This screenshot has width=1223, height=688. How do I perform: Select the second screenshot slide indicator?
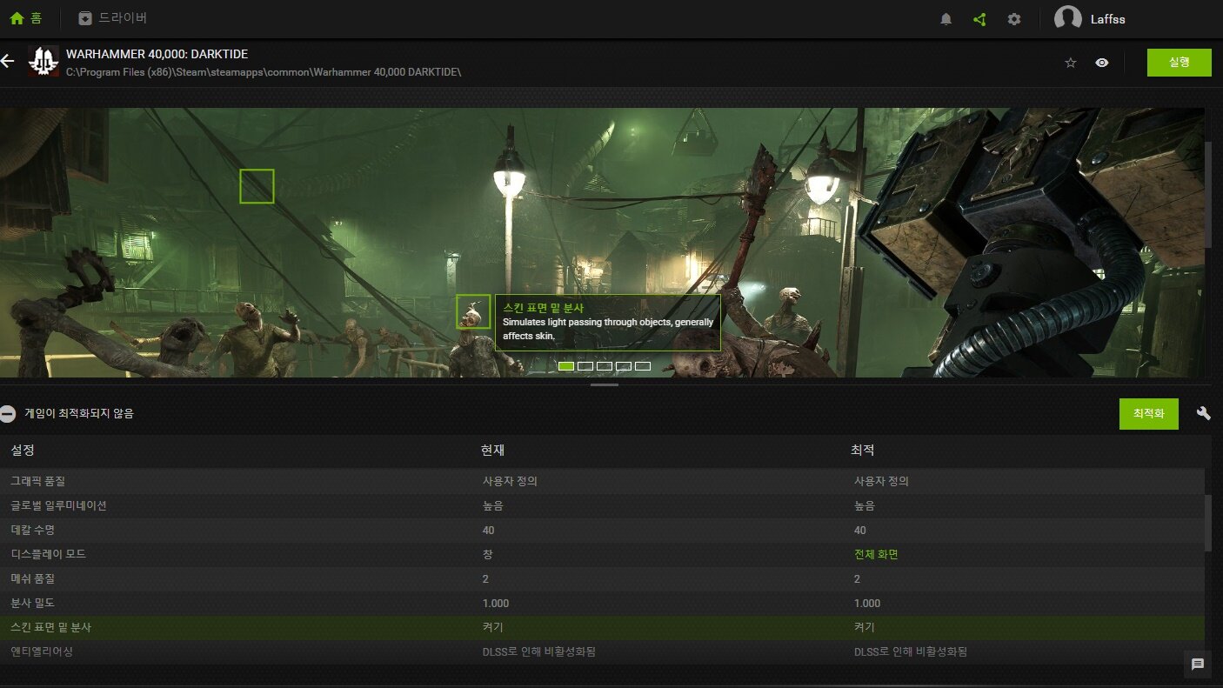[585, 366]
